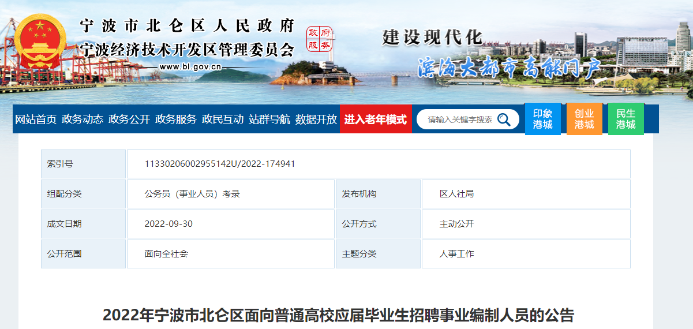Screen dimensions: 693x329
Task: Open the 政务服务 menu item
Action: click(176, 119)
